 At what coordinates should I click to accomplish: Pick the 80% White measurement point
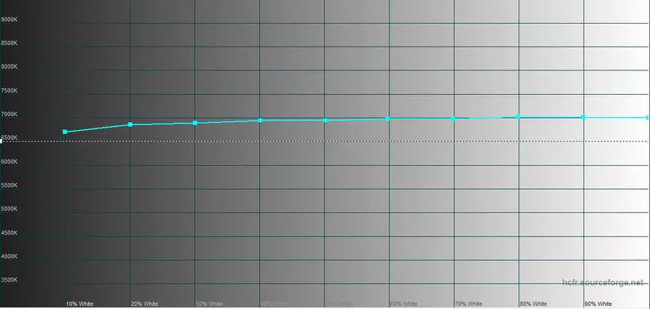518,117
